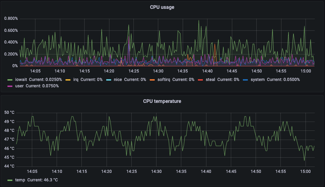Open the temp legend color swatch
The height and width of the screenshot is (187, 325).
(x=10, y=180)
